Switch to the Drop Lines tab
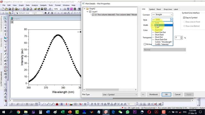Viewport: 205px width, 115px height. [x=168, y=9]
